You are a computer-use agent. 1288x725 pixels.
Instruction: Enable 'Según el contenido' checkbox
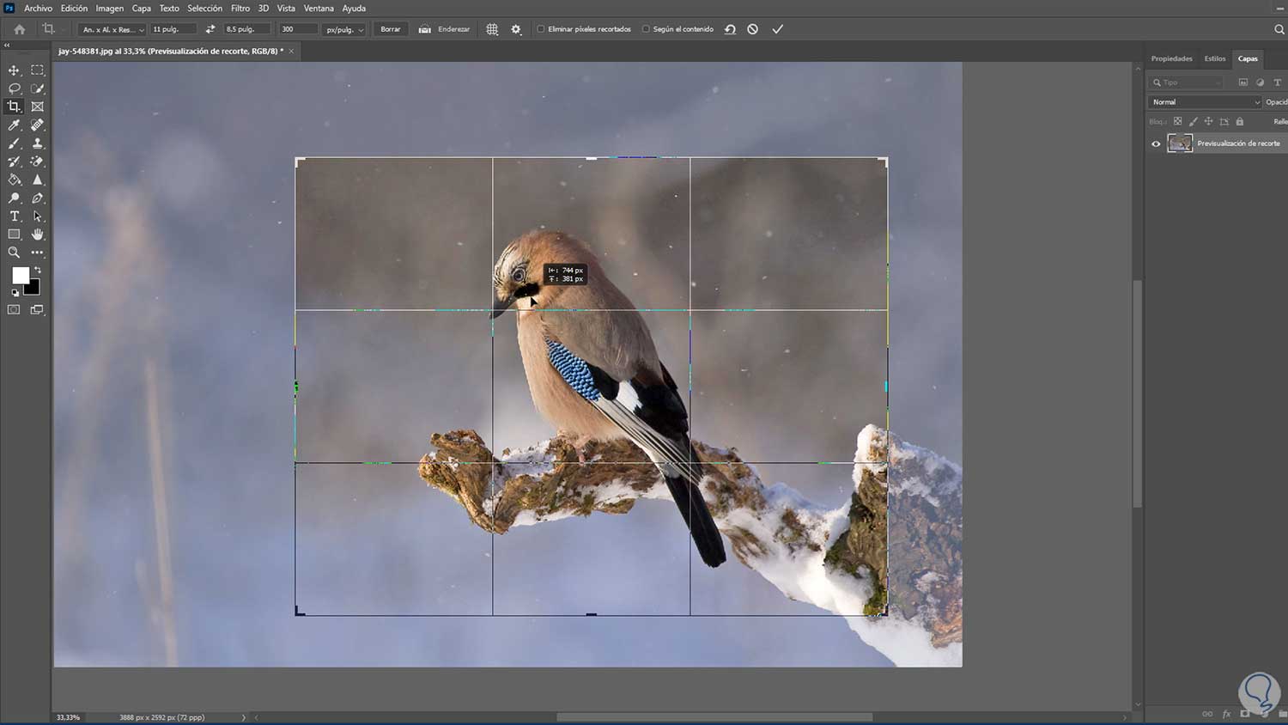[646, 29]
